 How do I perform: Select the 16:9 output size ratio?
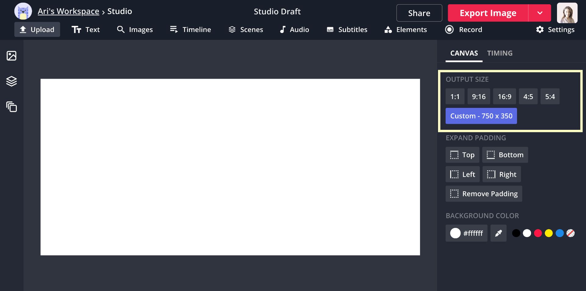(504, 97)
